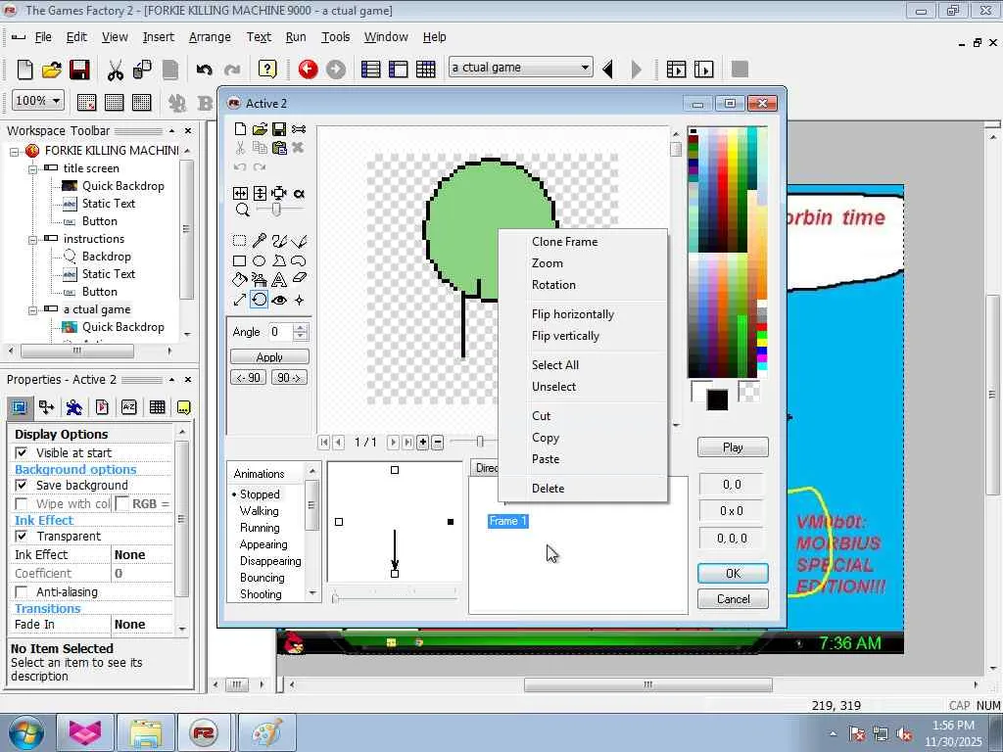Select the Walking animation in list

pos(259,511)
